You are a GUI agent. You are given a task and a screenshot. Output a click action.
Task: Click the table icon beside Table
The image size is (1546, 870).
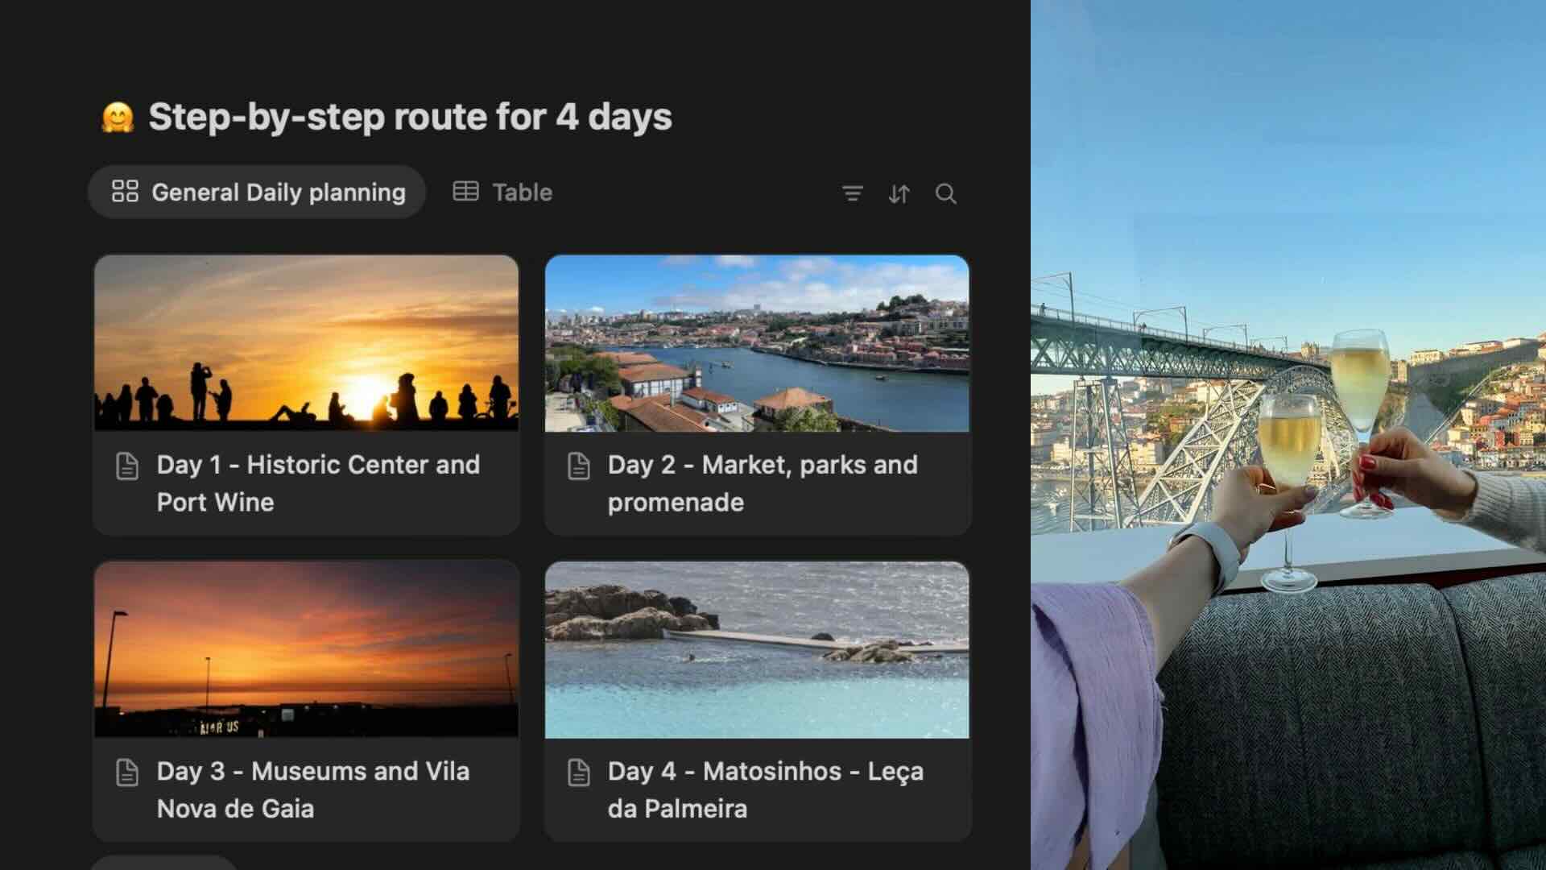point(465,192)
